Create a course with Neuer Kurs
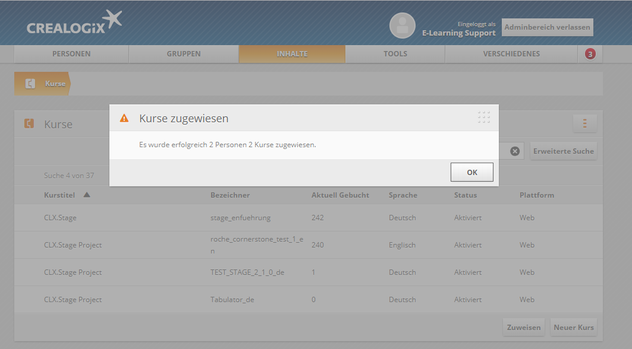632x349 pixels. 573,327
